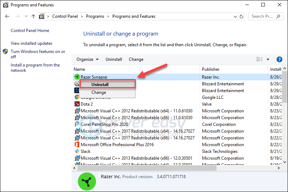The width and height of the screenshot is (288, 192).
Task: Click the Slack program icon
Action: point(77,151)
